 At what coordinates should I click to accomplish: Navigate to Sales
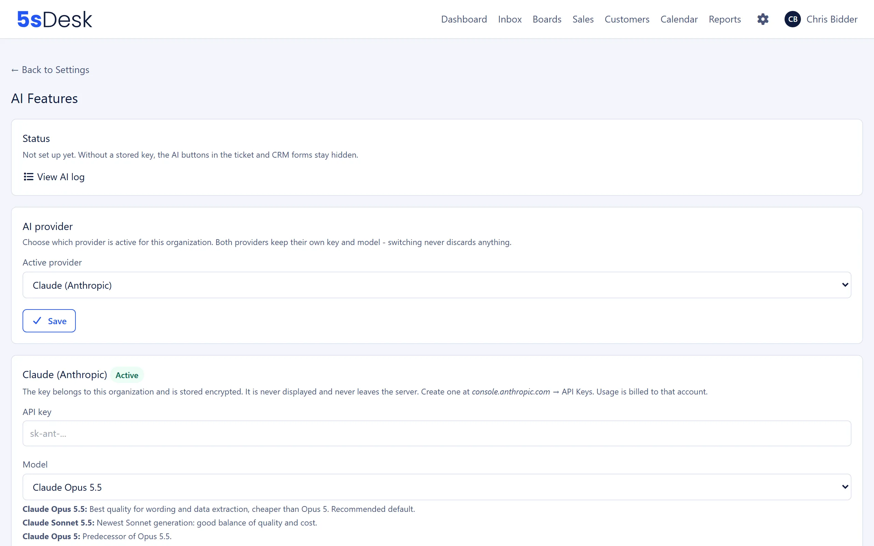pyautogui.click(x=583, y=19)
